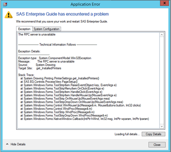Click the Copy Details button
Screen dimensions: 171x152
[x=153, y=134]
